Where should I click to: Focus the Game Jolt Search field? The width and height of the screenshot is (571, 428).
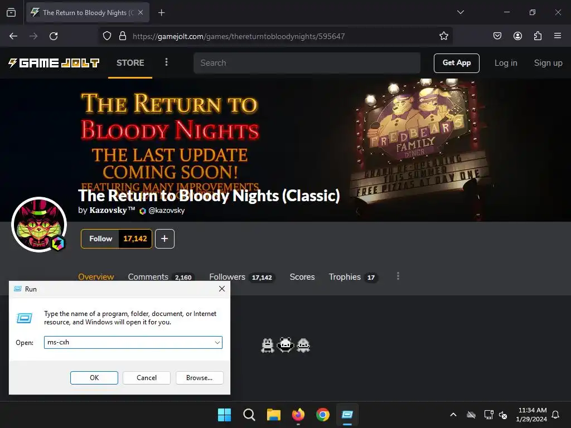(307, 63)
